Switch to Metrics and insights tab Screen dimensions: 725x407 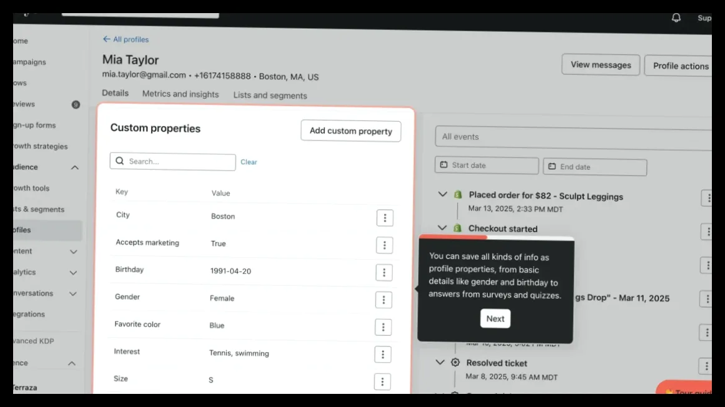pyautogui.click(x=180, y=94)
